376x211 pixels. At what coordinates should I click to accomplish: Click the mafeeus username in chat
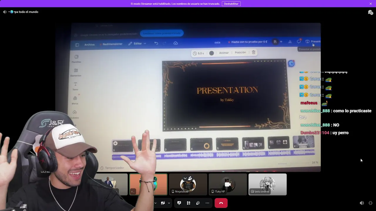[309, 103]
